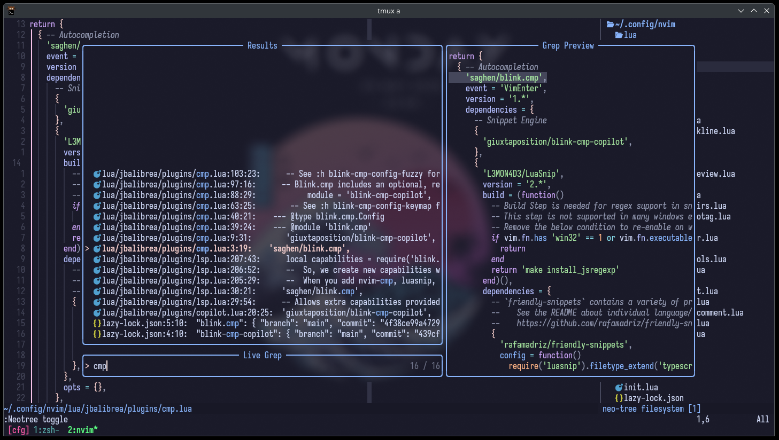The width and height of the screenshot is (779, 440).
Task: Select result path lua/jbalibrea/plugins/lsp.lua:29:54
Action: 179,302
